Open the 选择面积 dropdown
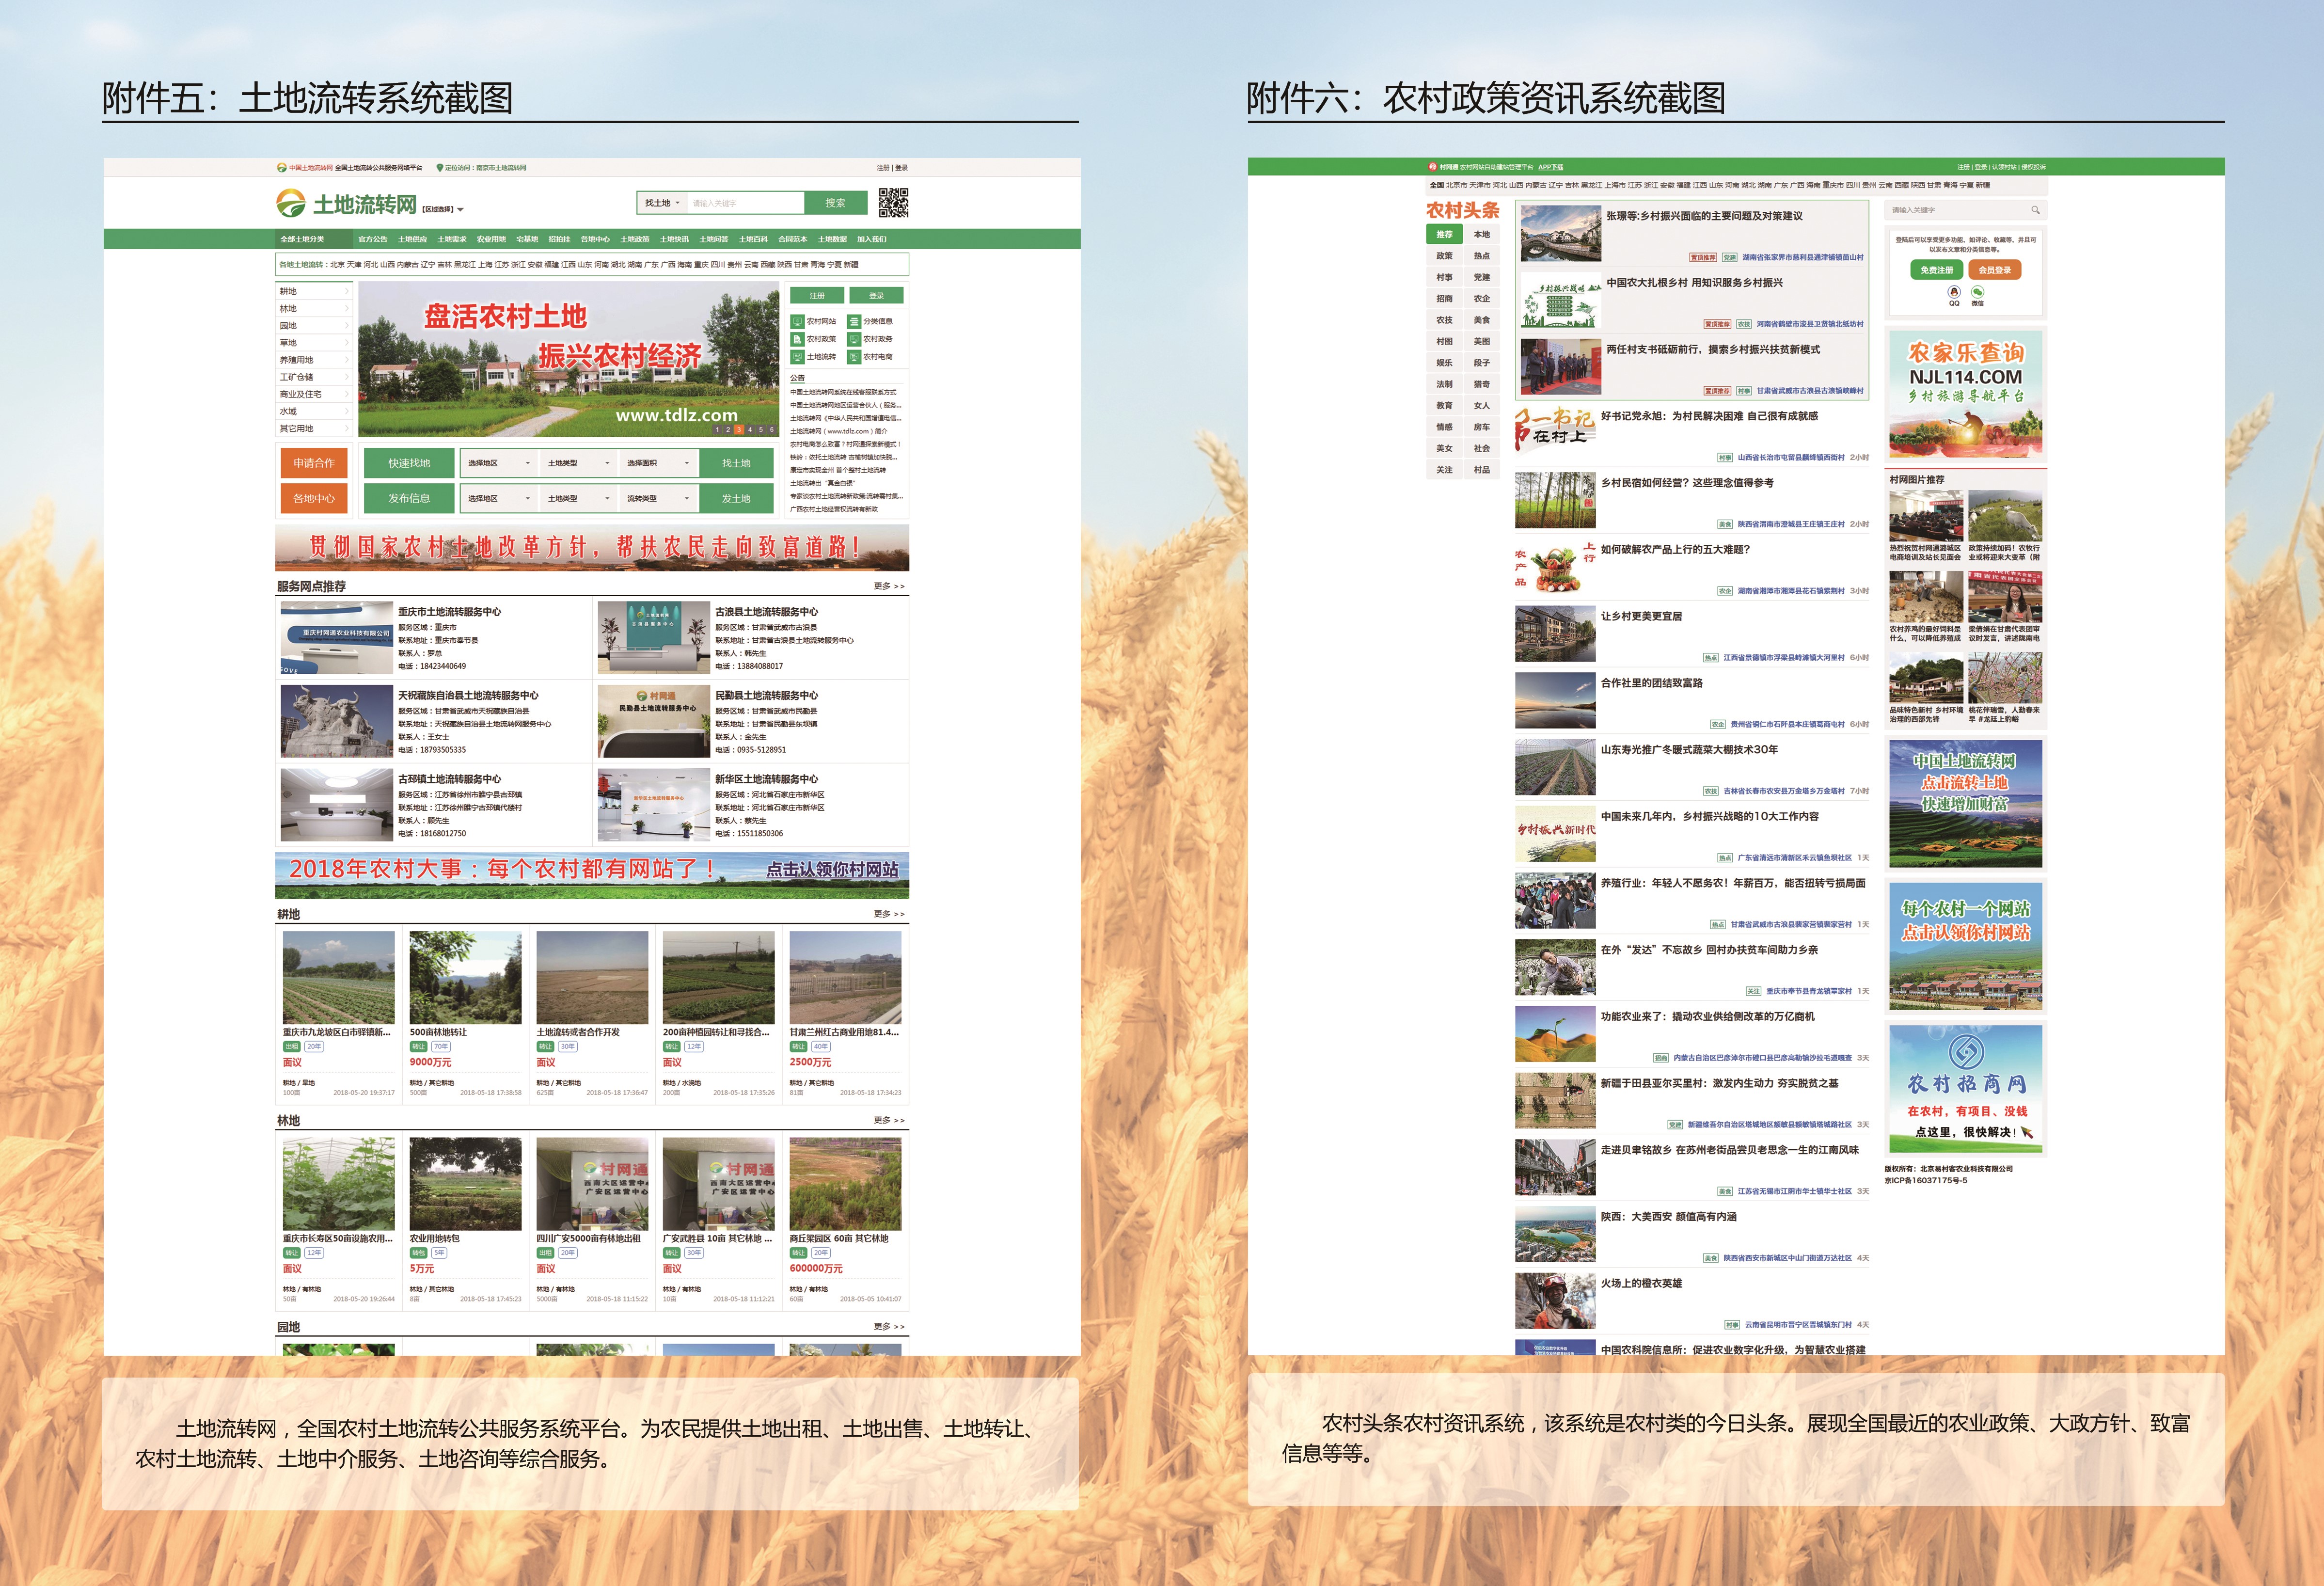Screen dimensions: 2324x1586 (x=658, y=463)
